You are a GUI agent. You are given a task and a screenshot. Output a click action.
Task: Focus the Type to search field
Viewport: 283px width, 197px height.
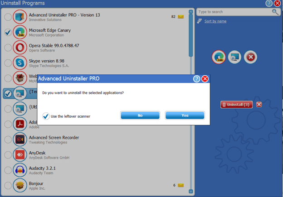coord(234,12)
